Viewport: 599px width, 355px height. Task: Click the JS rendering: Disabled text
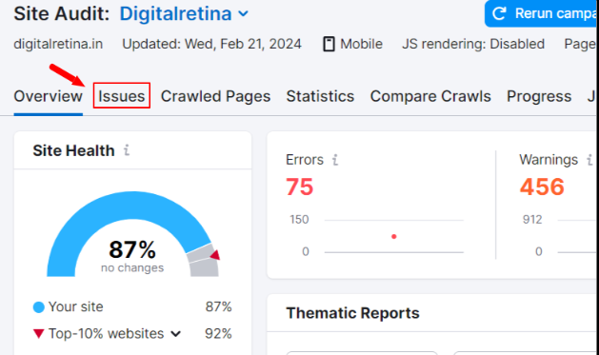tap(473, 44)
